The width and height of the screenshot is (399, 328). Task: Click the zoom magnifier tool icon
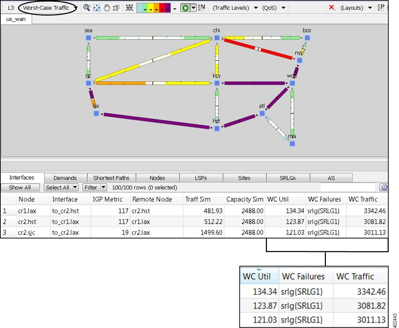click(87, 8)
